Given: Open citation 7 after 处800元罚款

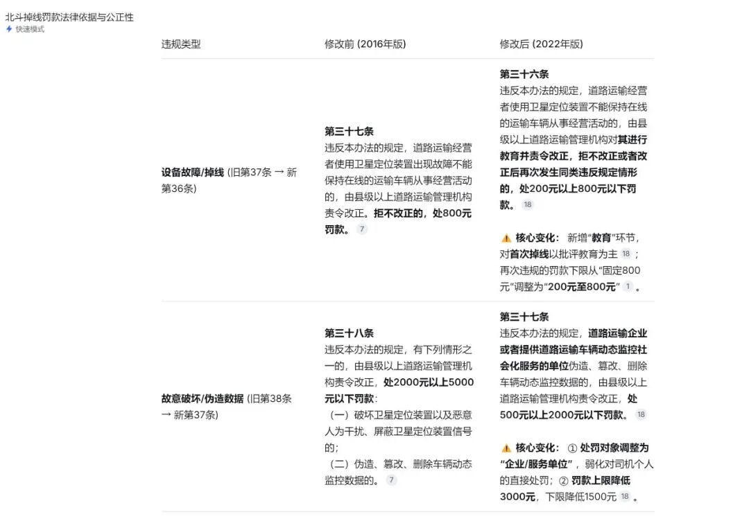Looking at the screenshot, I should (x=362, y=229).
